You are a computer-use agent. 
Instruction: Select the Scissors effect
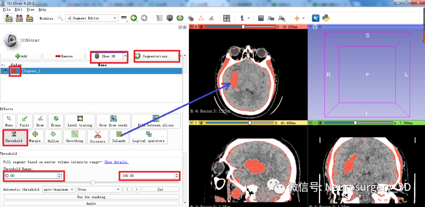pyautogui.click(x=98, y=137)
